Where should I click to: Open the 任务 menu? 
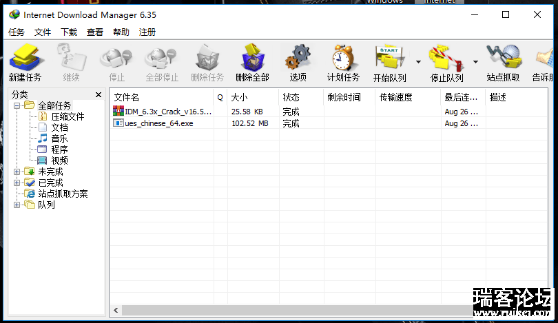17,32
